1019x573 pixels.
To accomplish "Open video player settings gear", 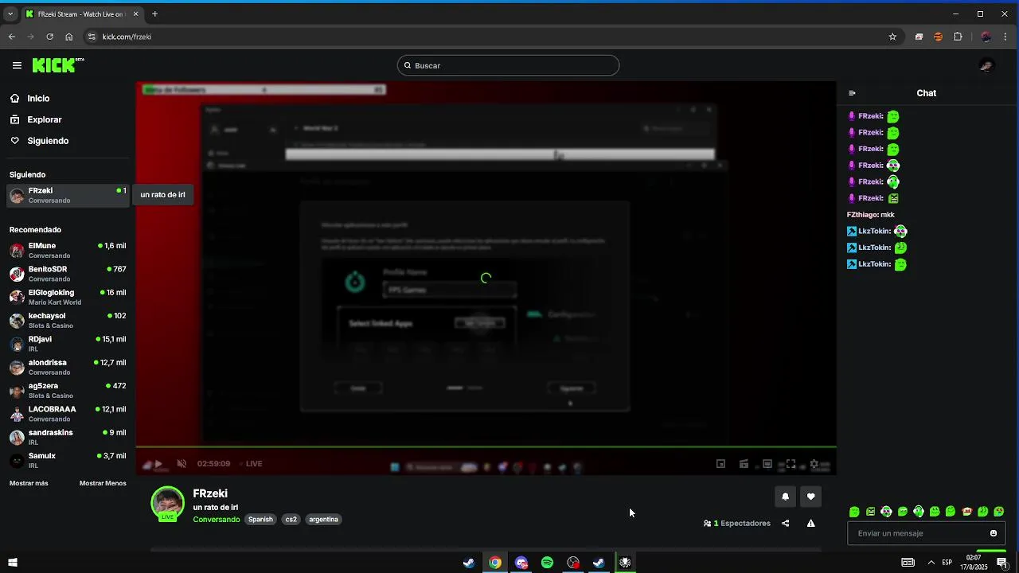I will coord(814,464).
